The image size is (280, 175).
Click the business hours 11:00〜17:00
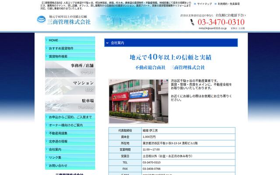tap(151, 150)
